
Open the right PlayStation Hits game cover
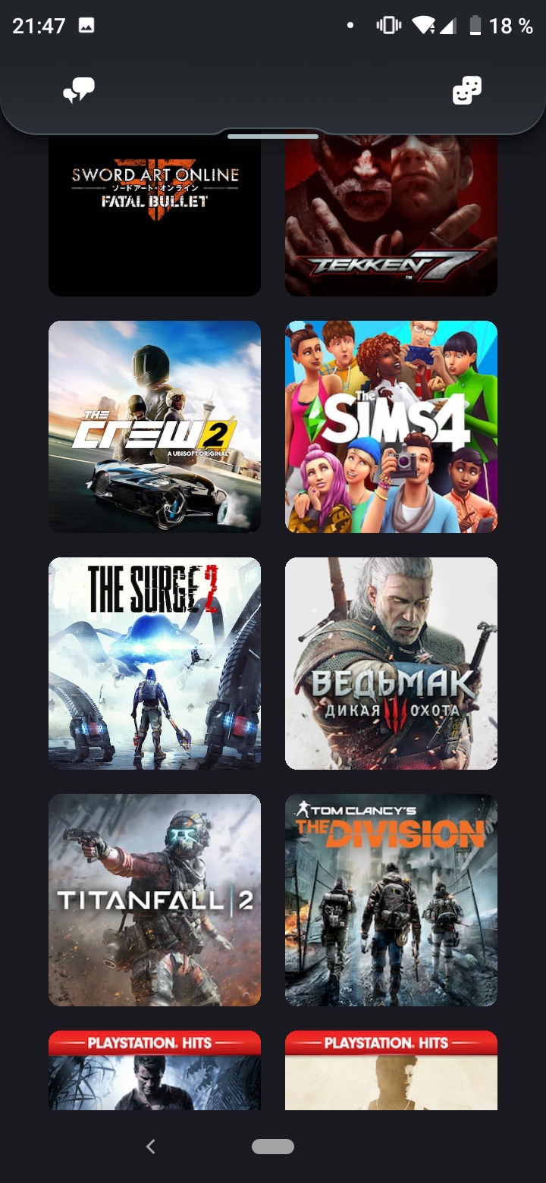391,1070
